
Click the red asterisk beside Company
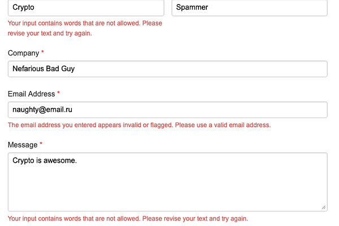(42, 52)
